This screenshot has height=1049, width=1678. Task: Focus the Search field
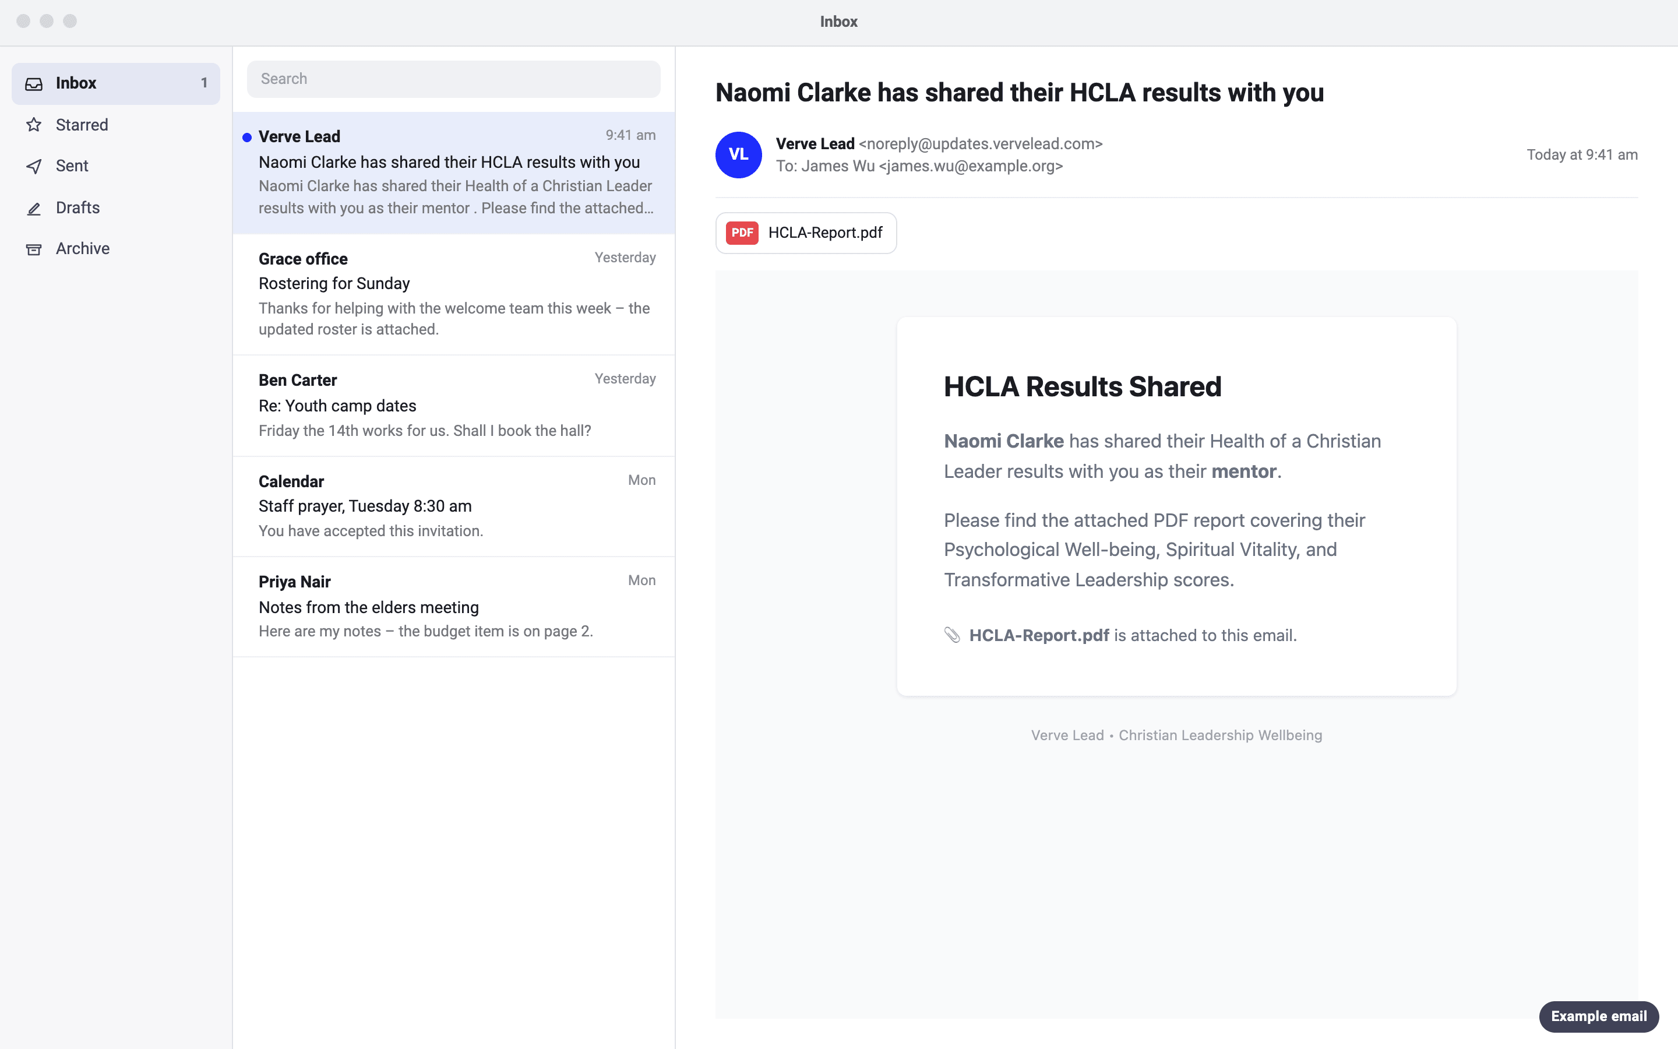point(453,79)
